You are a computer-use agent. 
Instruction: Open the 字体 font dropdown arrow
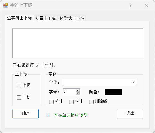133,82
